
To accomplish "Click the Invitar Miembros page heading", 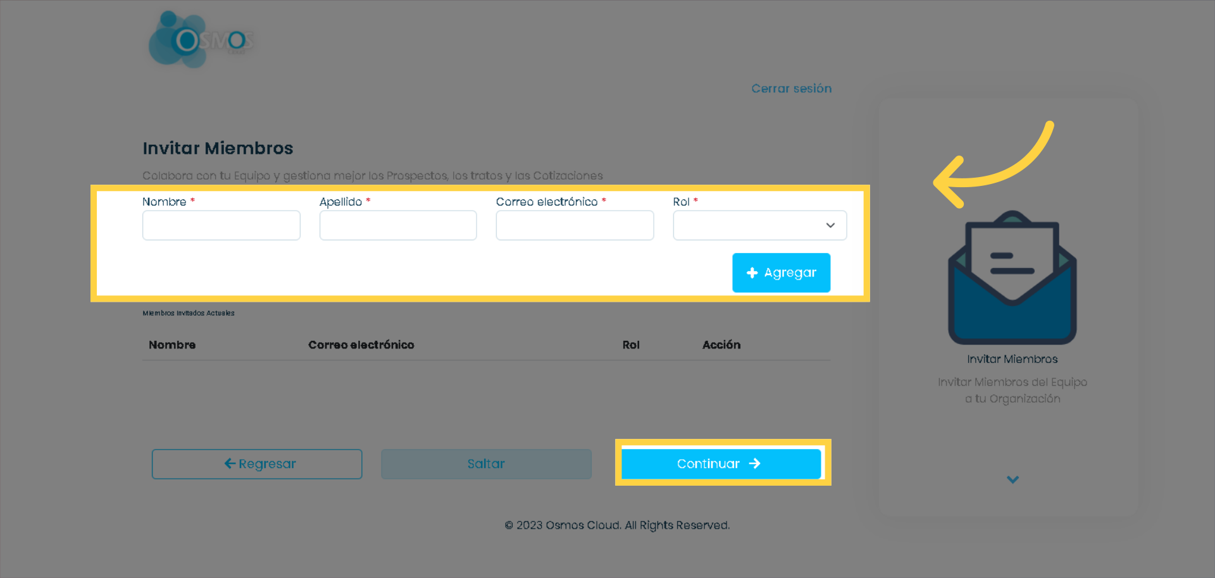I will 218,148.
